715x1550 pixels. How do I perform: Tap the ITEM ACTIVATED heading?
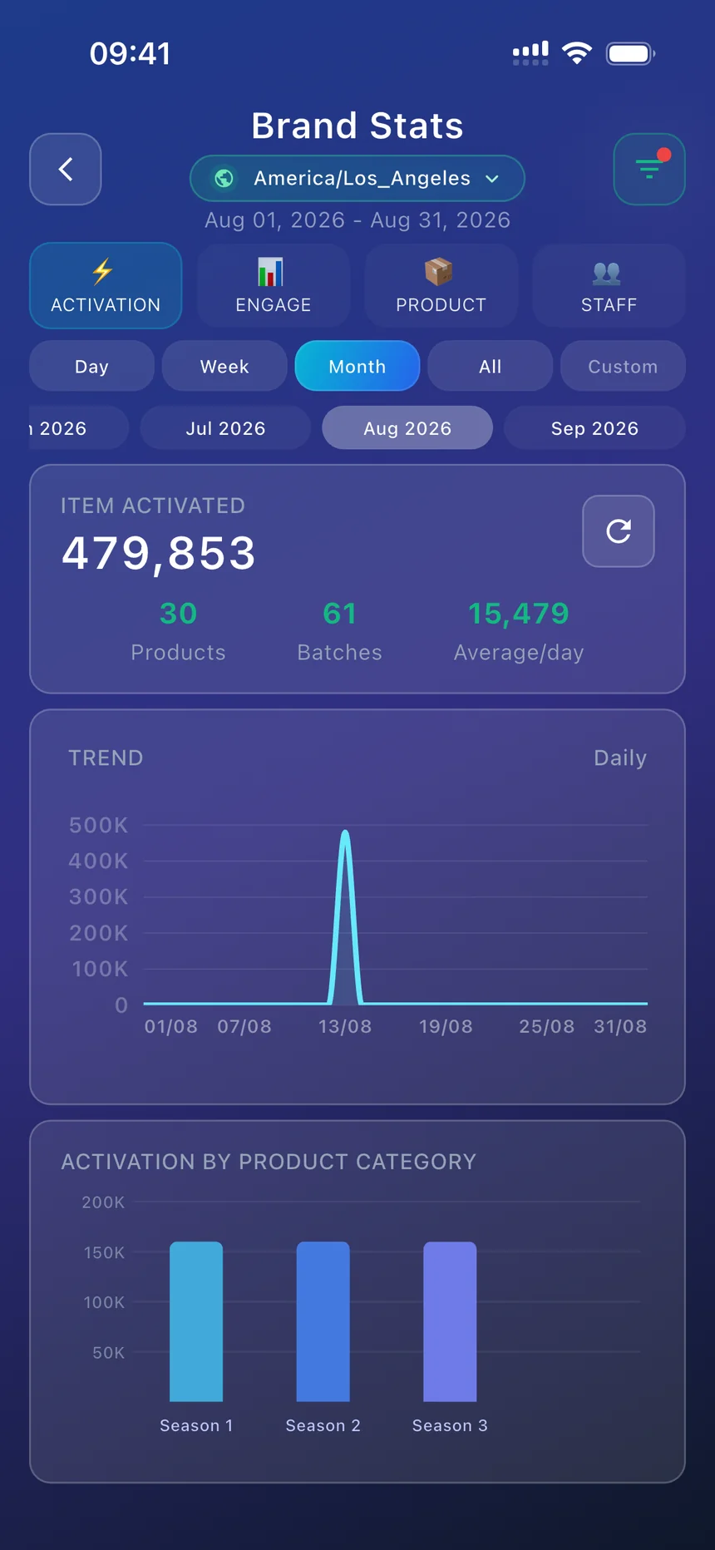153,506
